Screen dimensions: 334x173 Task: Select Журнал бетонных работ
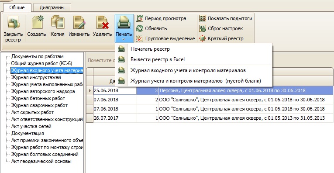38,98
